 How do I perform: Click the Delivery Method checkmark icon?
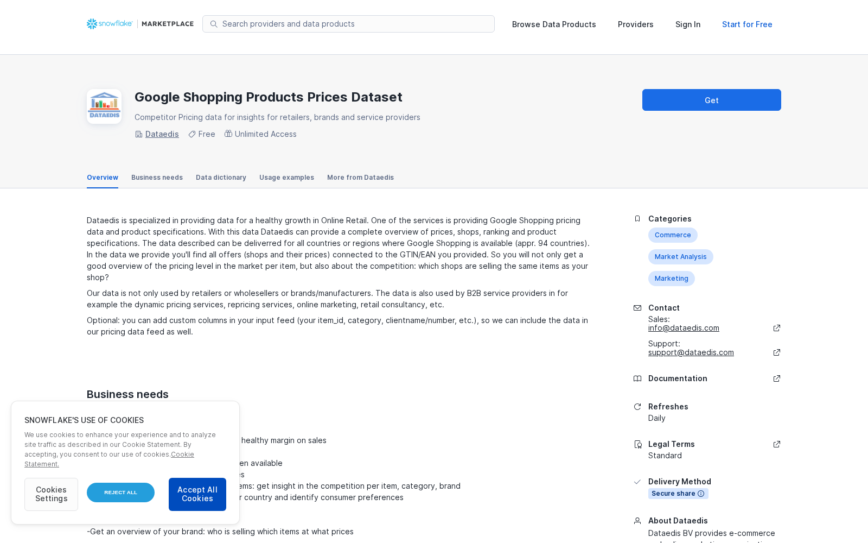point(637,482)
